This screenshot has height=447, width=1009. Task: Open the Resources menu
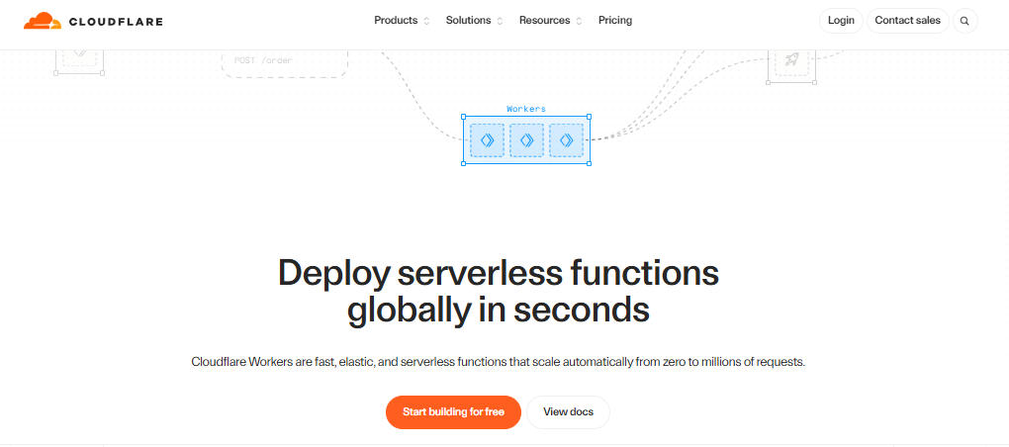click(544, 20)
